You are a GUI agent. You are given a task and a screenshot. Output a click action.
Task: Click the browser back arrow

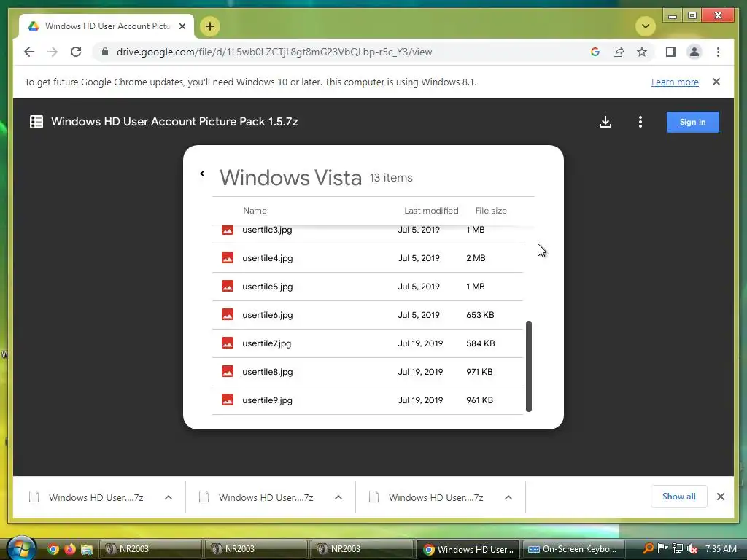pos(29,52)
